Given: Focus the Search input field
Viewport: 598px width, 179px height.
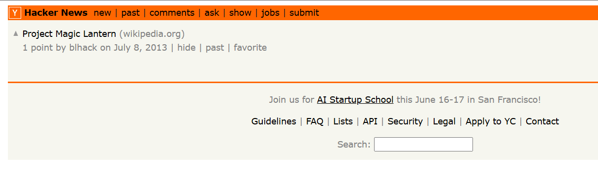Looking at the screenshot, I should click(x=423, y=145).
